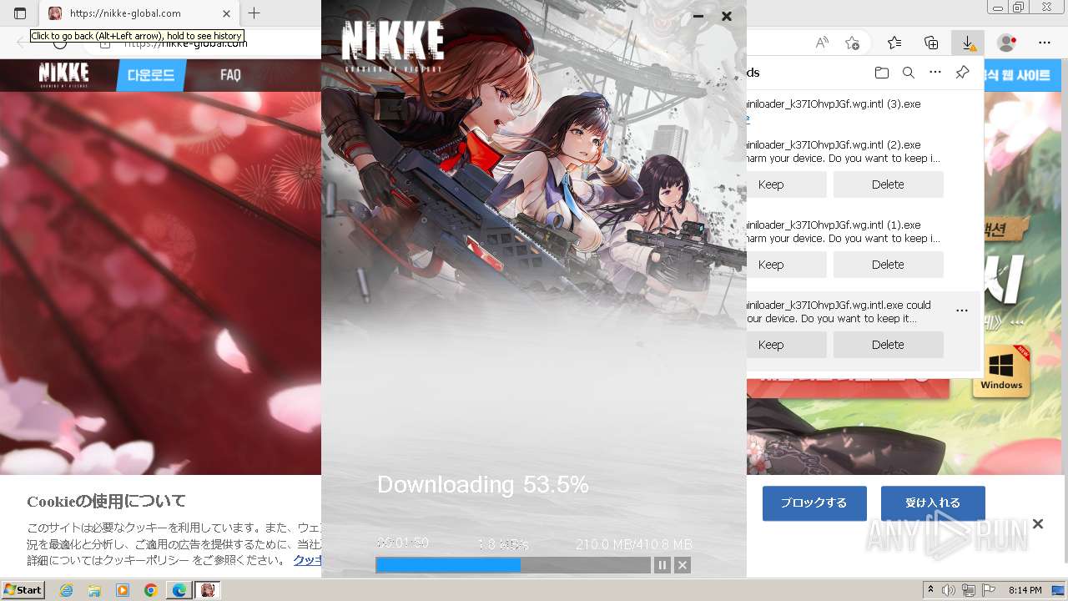Screen dimensions: 1068x601
Task: Open the Favorites list icon
Action: coord(894,43)
